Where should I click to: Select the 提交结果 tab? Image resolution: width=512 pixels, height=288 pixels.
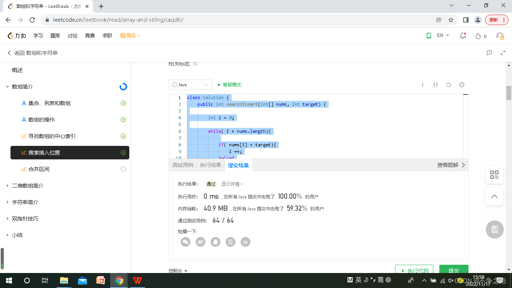click(238, 165)
